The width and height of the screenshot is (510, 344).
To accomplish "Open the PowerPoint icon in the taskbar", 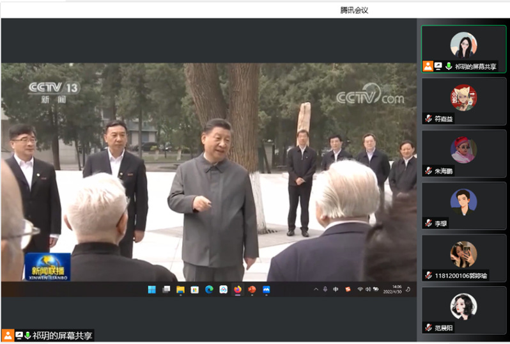I will point(252,290).
